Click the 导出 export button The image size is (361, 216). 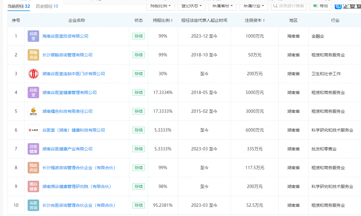click(x=320, y=6)
